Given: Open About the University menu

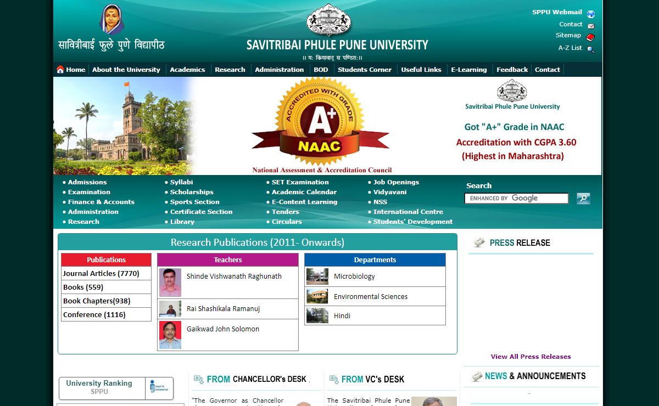Looking at the screenshot, I should pos(126,70).
